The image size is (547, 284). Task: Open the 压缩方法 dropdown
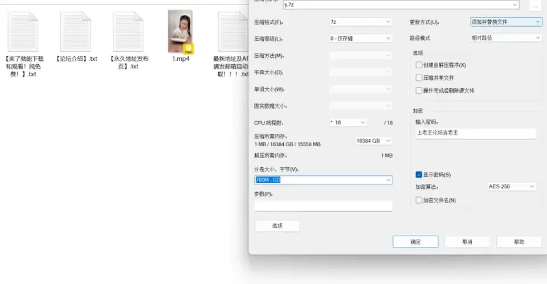[361, 55]
